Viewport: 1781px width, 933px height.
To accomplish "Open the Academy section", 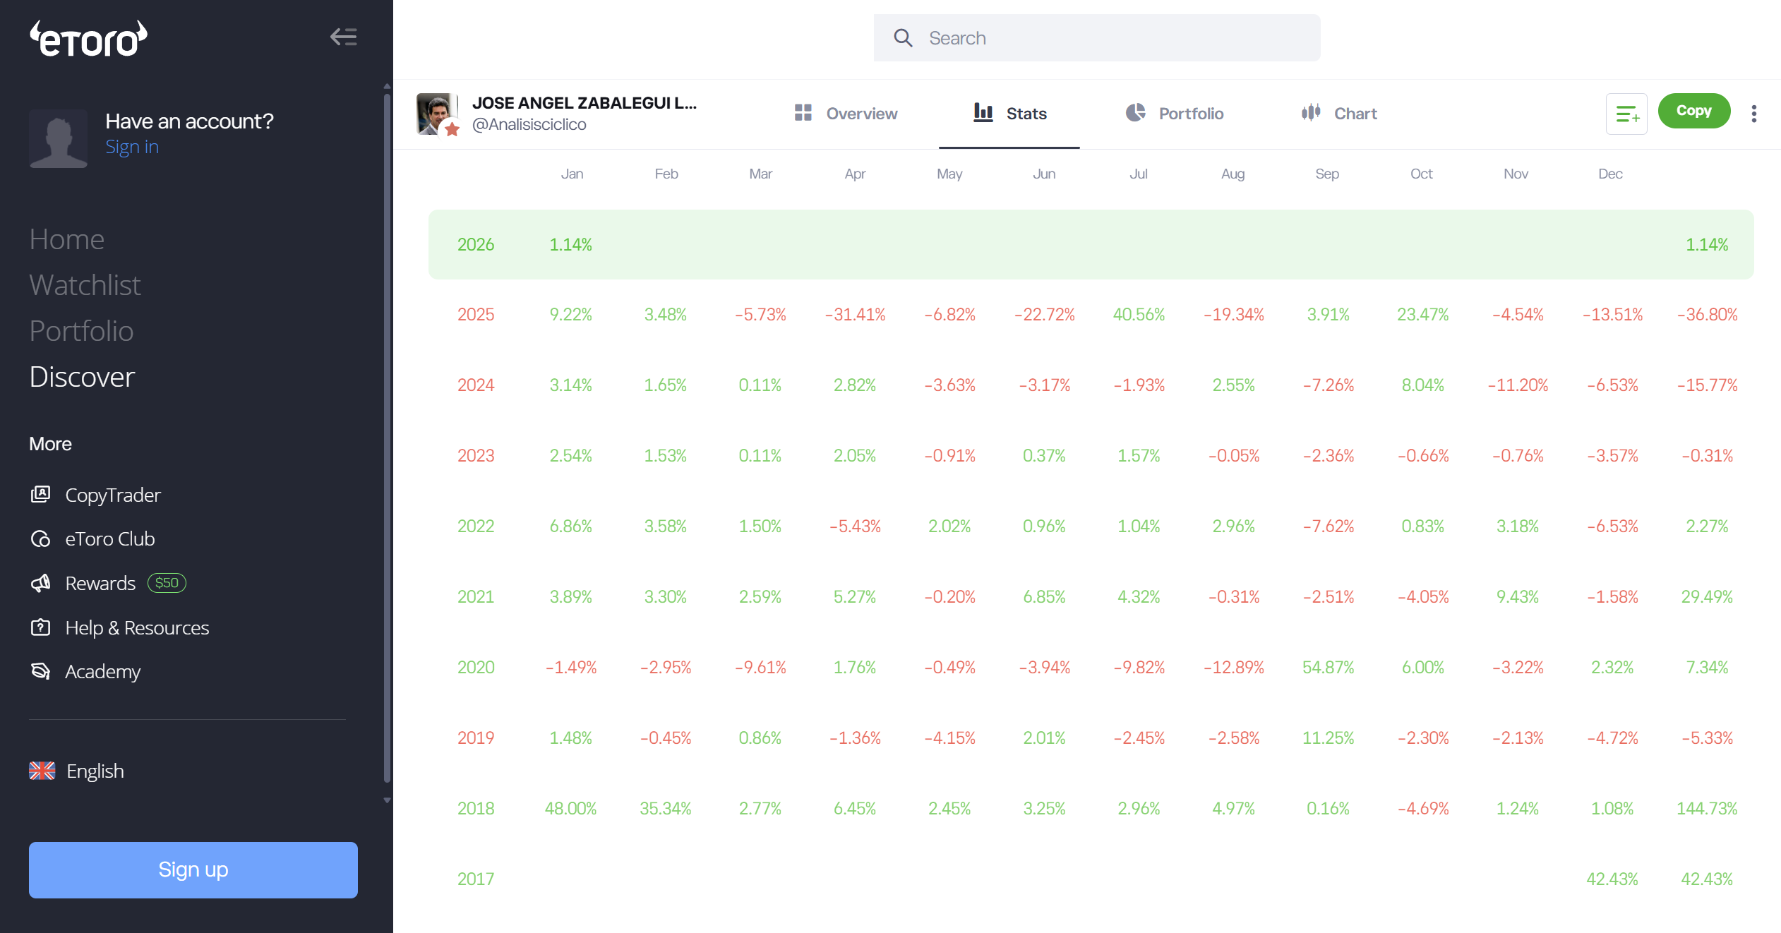I will click(x=102, y=671).
